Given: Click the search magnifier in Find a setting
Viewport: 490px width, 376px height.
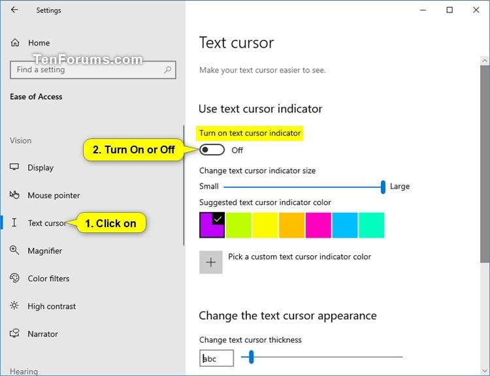Looking at the screenshot, I should (x=168, y=69).
